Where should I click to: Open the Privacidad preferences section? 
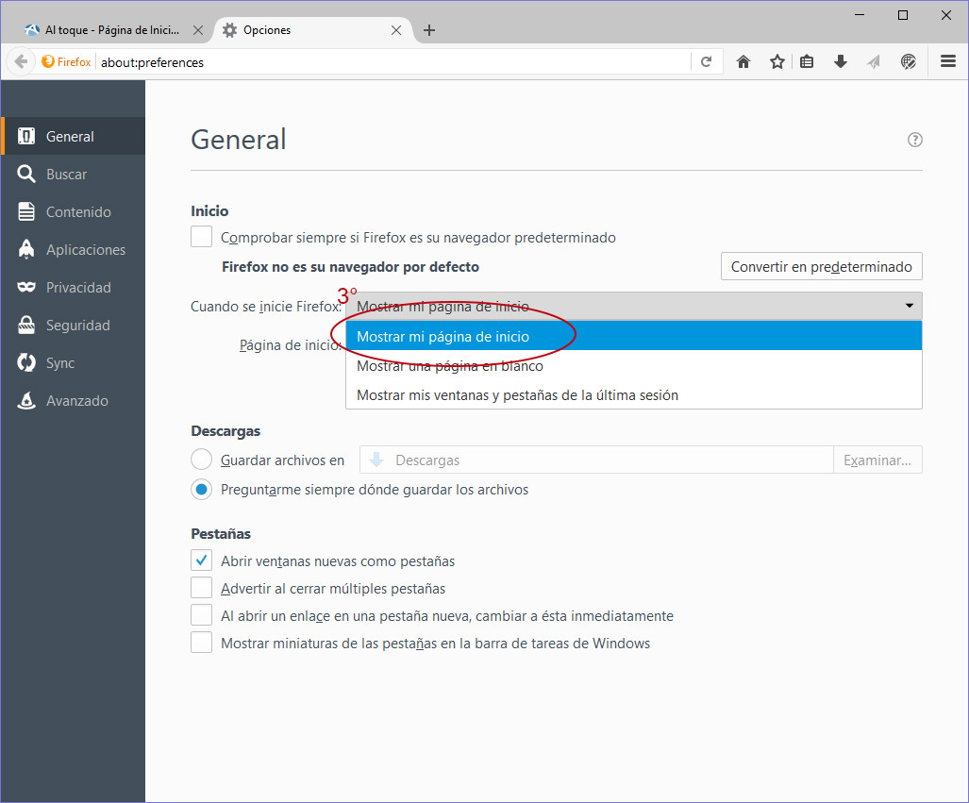tap(73, 287)
